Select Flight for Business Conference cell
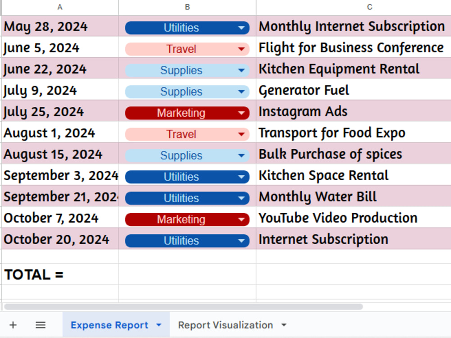This screenshot has width=451, height=338. click(x=354, y=47)
